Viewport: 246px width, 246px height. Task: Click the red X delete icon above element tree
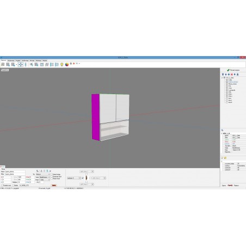coord(232,75)
